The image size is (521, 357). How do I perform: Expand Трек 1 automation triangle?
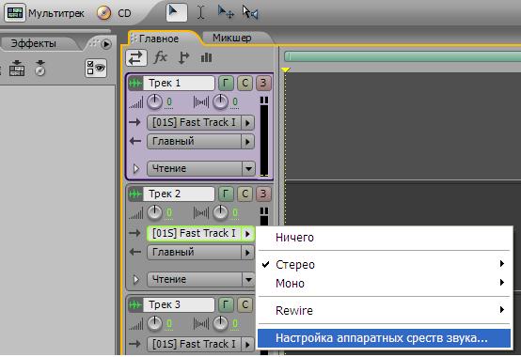[136, 168]
